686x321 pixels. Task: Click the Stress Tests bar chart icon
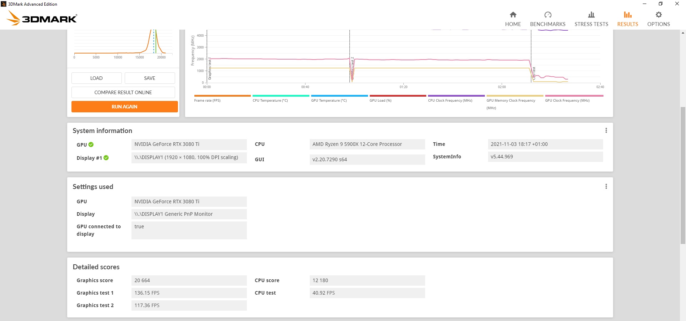click(591, 15)
